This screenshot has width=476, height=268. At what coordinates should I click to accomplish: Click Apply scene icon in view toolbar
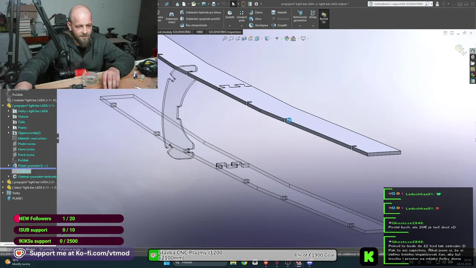(293, 38)
